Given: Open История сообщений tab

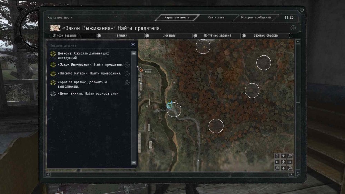Looking at the screenshot, I should [x=256, y=17].
